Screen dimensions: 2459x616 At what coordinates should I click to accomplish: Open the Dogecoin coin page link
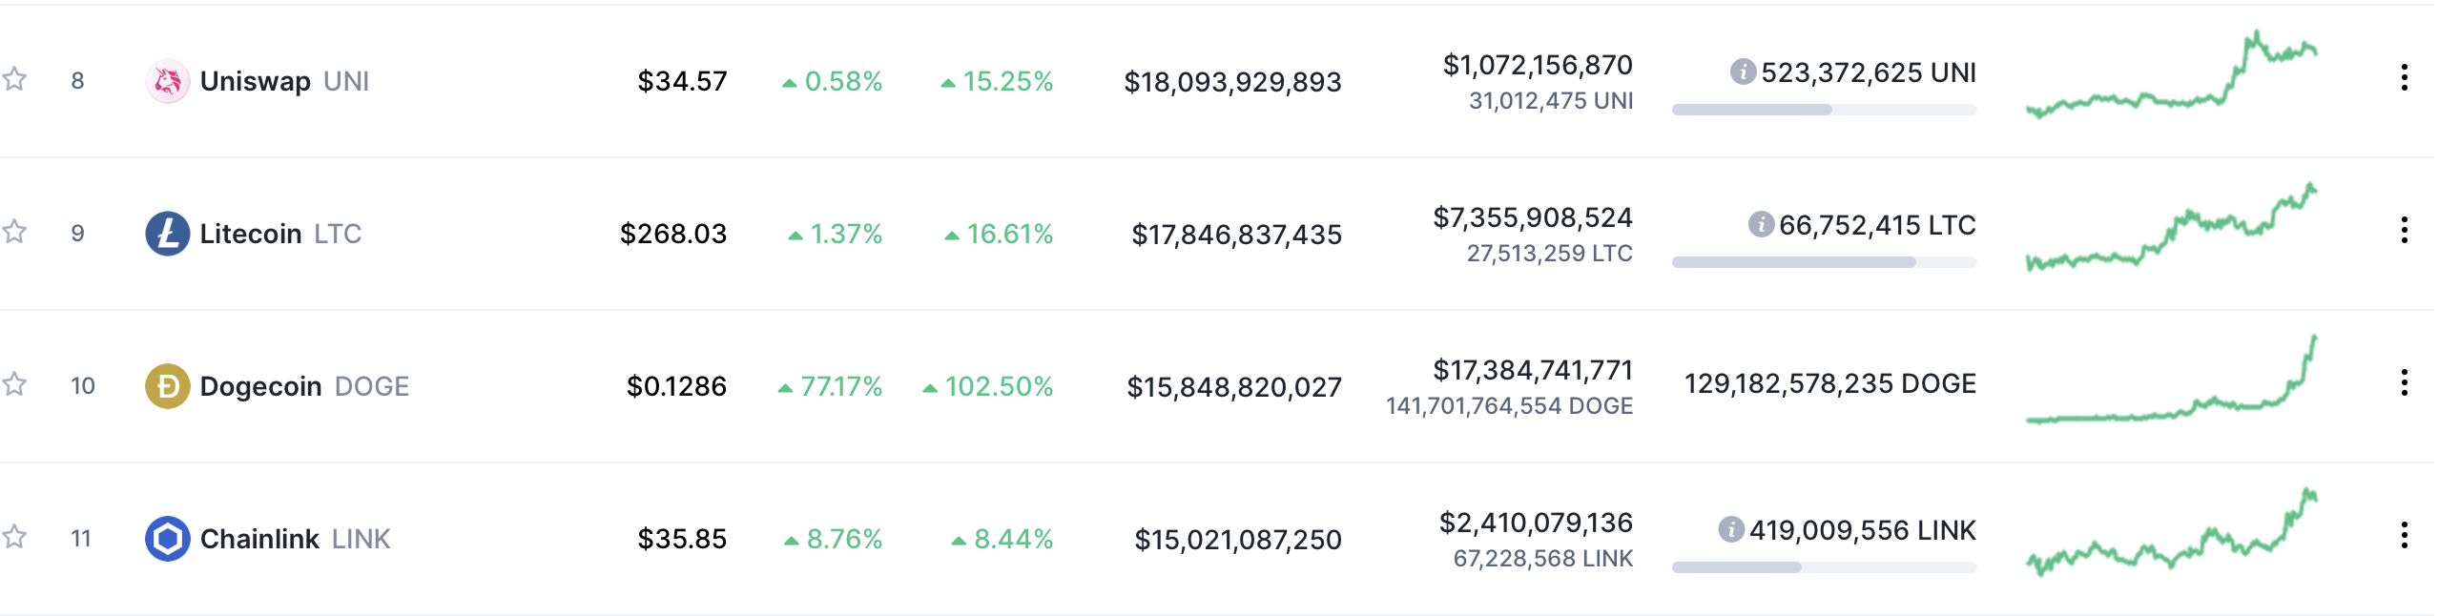point(262,386)
